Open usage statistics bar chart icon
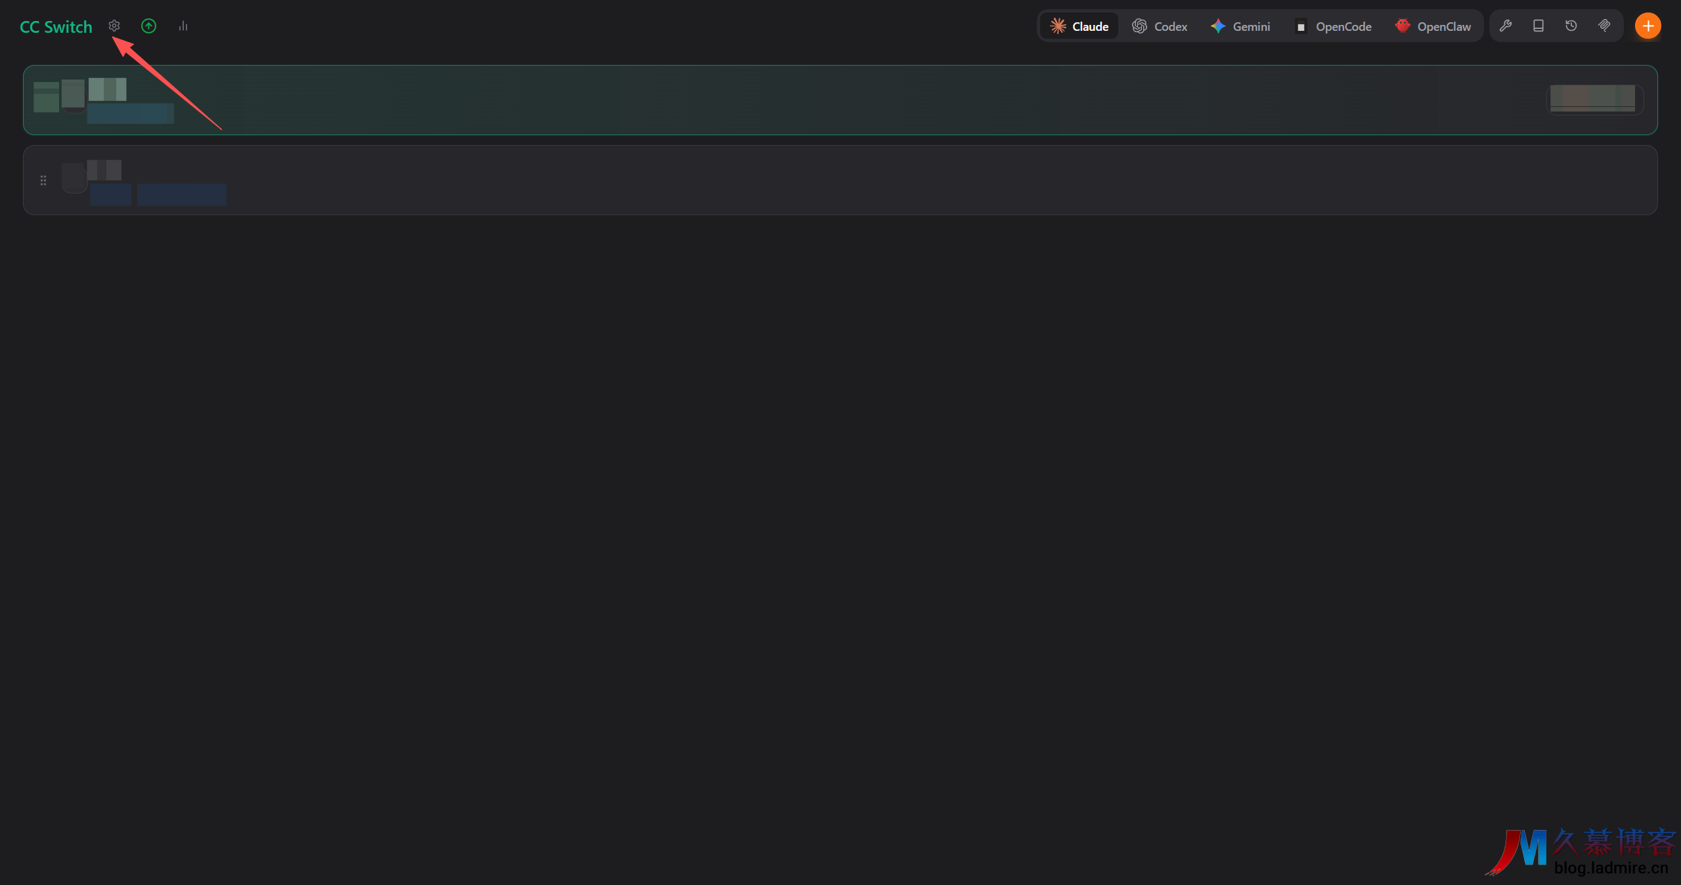 click(183, 26)
